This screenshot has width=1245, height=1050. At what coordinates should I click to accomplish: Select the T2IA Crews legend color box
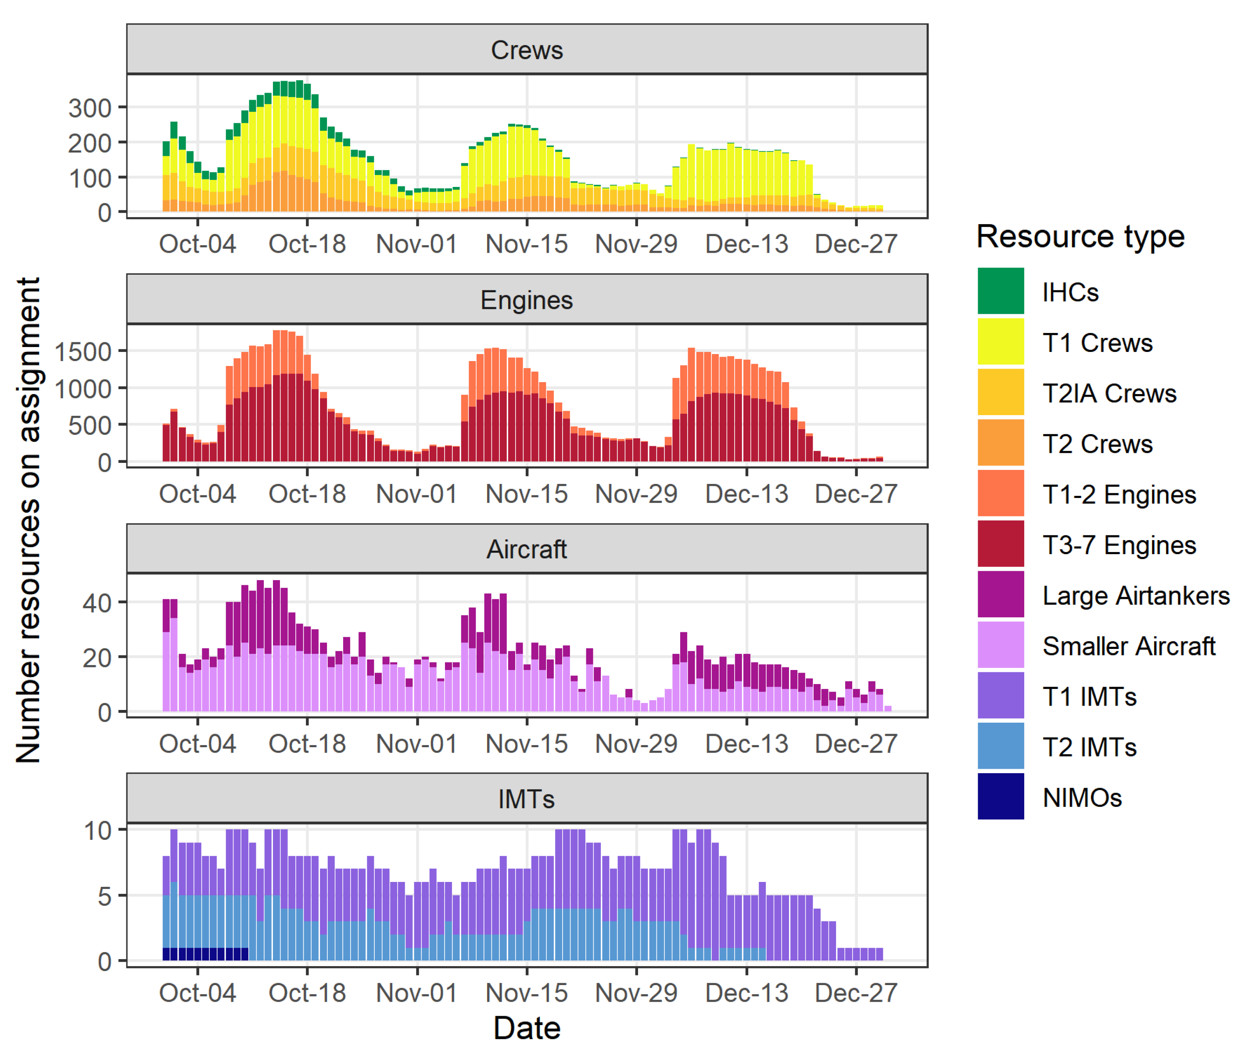pos(1000,392)
